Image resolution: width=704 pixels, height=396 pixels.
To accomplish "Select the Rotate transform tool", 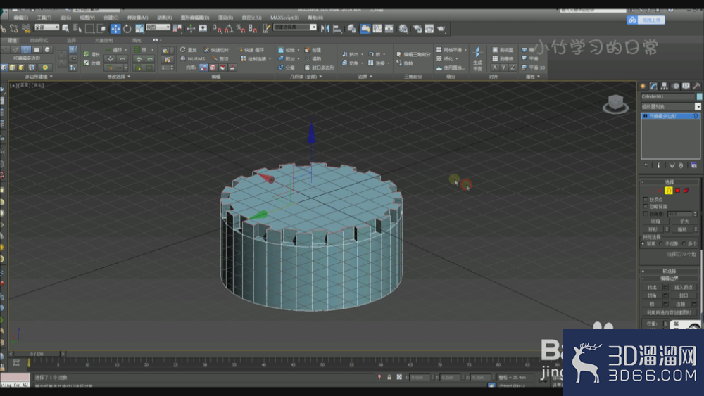I will pyautogui.click(x=127, y=29).
